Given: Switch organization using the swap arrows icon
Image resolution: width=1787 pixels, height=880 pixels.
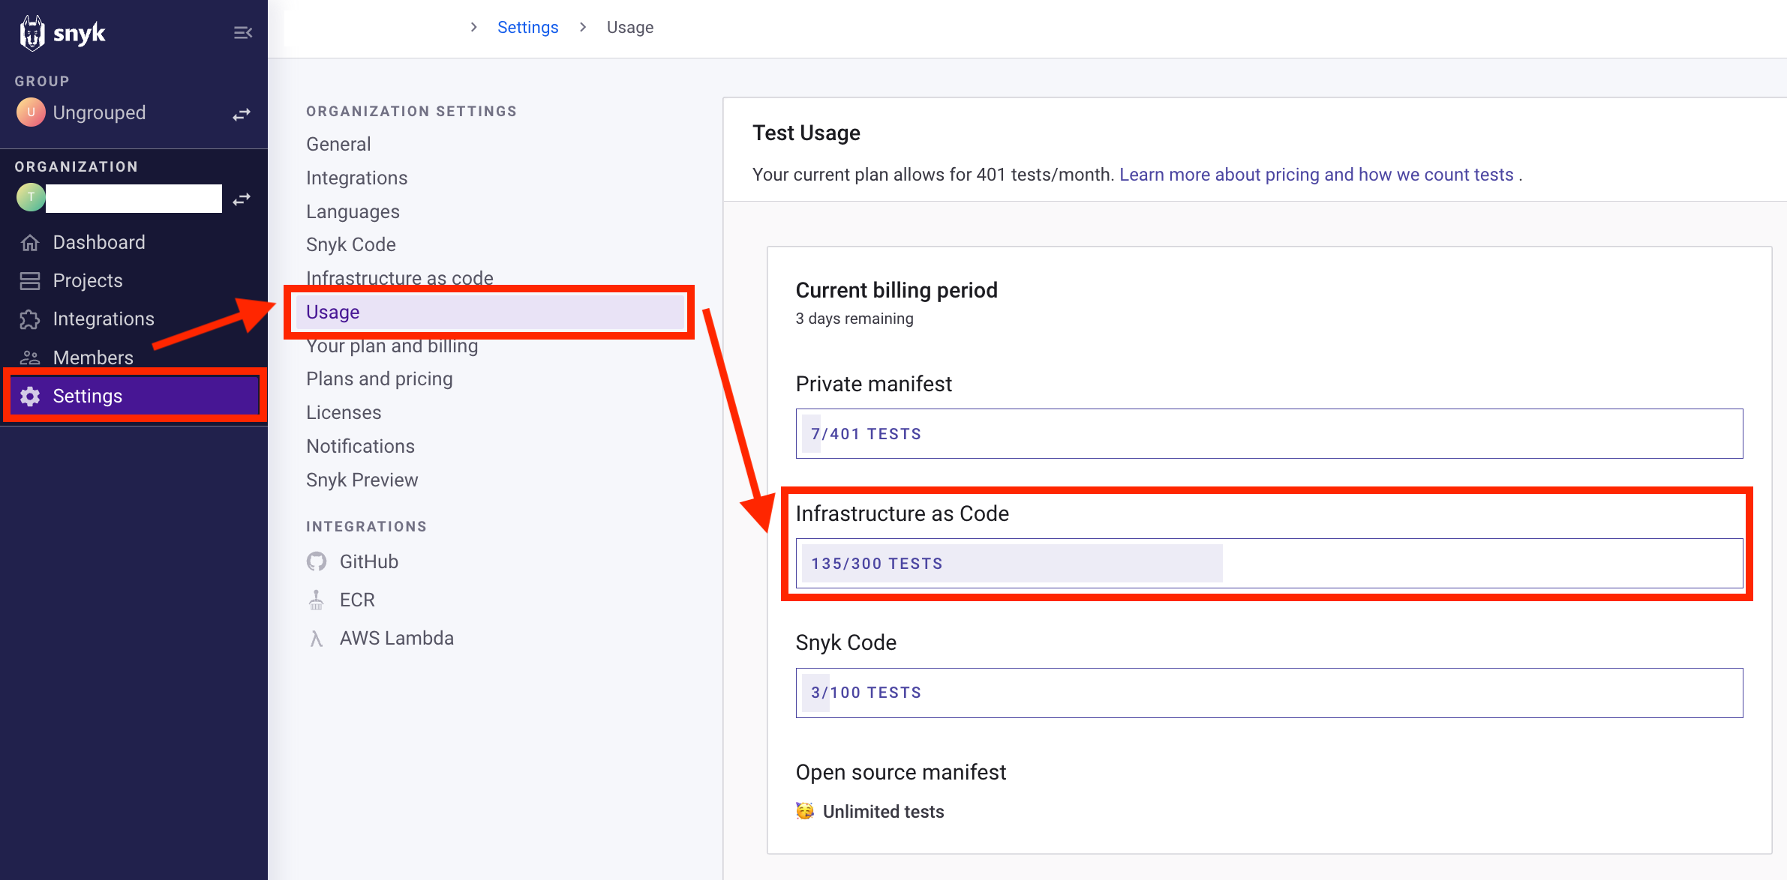Looking at the screenshot, I should point(242,199).
